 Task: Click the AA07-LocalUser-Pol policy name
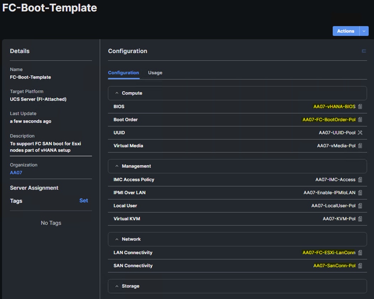pos(333,206)
